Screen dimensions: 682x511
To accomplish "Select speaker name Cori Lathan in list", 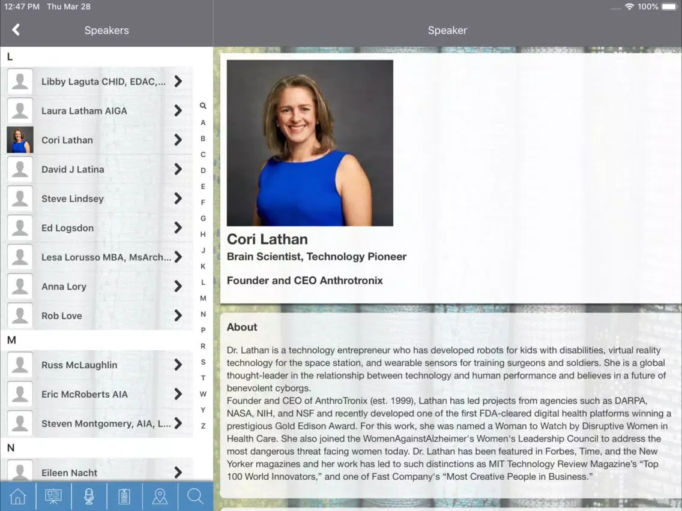I will [x=67, y=140].
